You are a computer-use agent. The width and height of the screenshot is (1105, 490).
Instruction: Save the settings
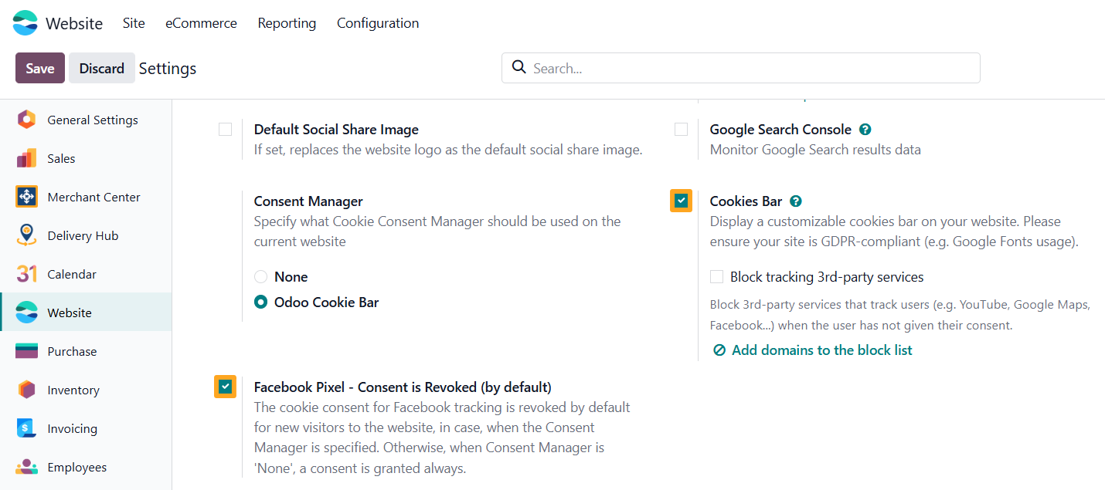coord(40,68)
